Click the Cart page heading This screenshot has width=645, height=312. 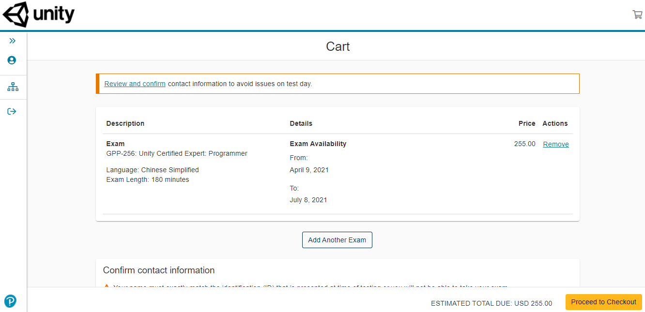click(338, 46)
